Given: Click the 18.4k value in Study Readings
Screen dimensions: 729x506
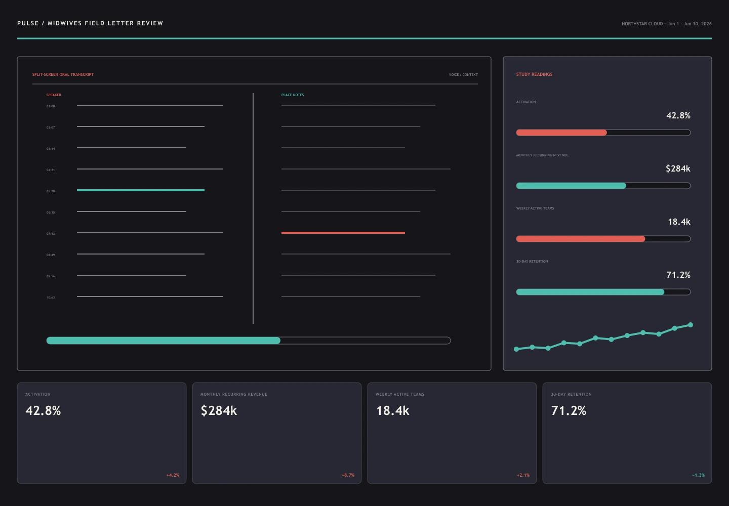Looking at the screenshot, I should pyautogui.click(x=679, y=222).
